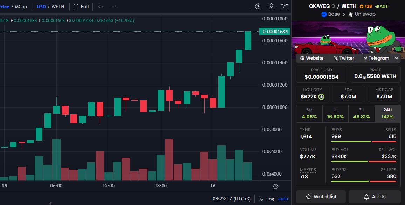Select the 5M timeframe tab

(309, 114)
